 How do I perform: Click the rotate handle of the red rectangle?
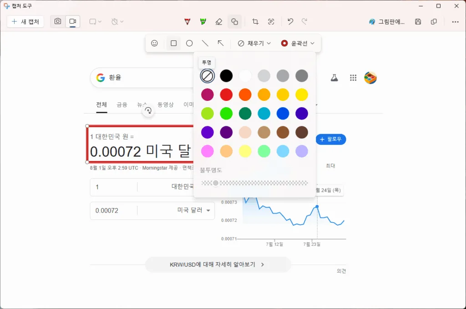tap(148, 111)
